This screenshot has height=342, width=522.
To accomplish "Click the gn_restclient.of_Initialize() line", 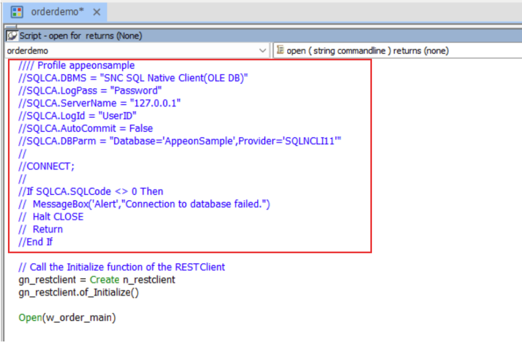I will tap(78, 292).
